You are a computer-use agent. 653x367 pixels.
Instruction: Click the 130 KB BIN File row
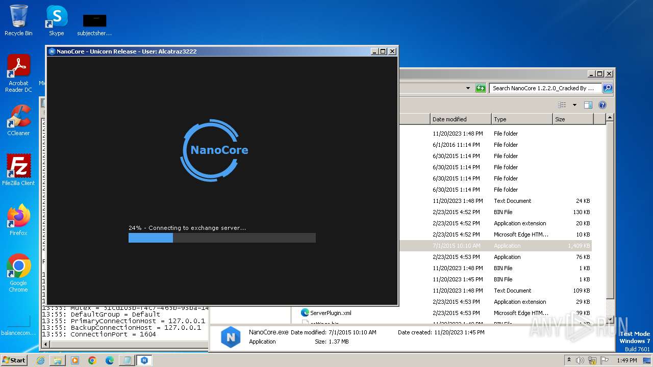495,212
